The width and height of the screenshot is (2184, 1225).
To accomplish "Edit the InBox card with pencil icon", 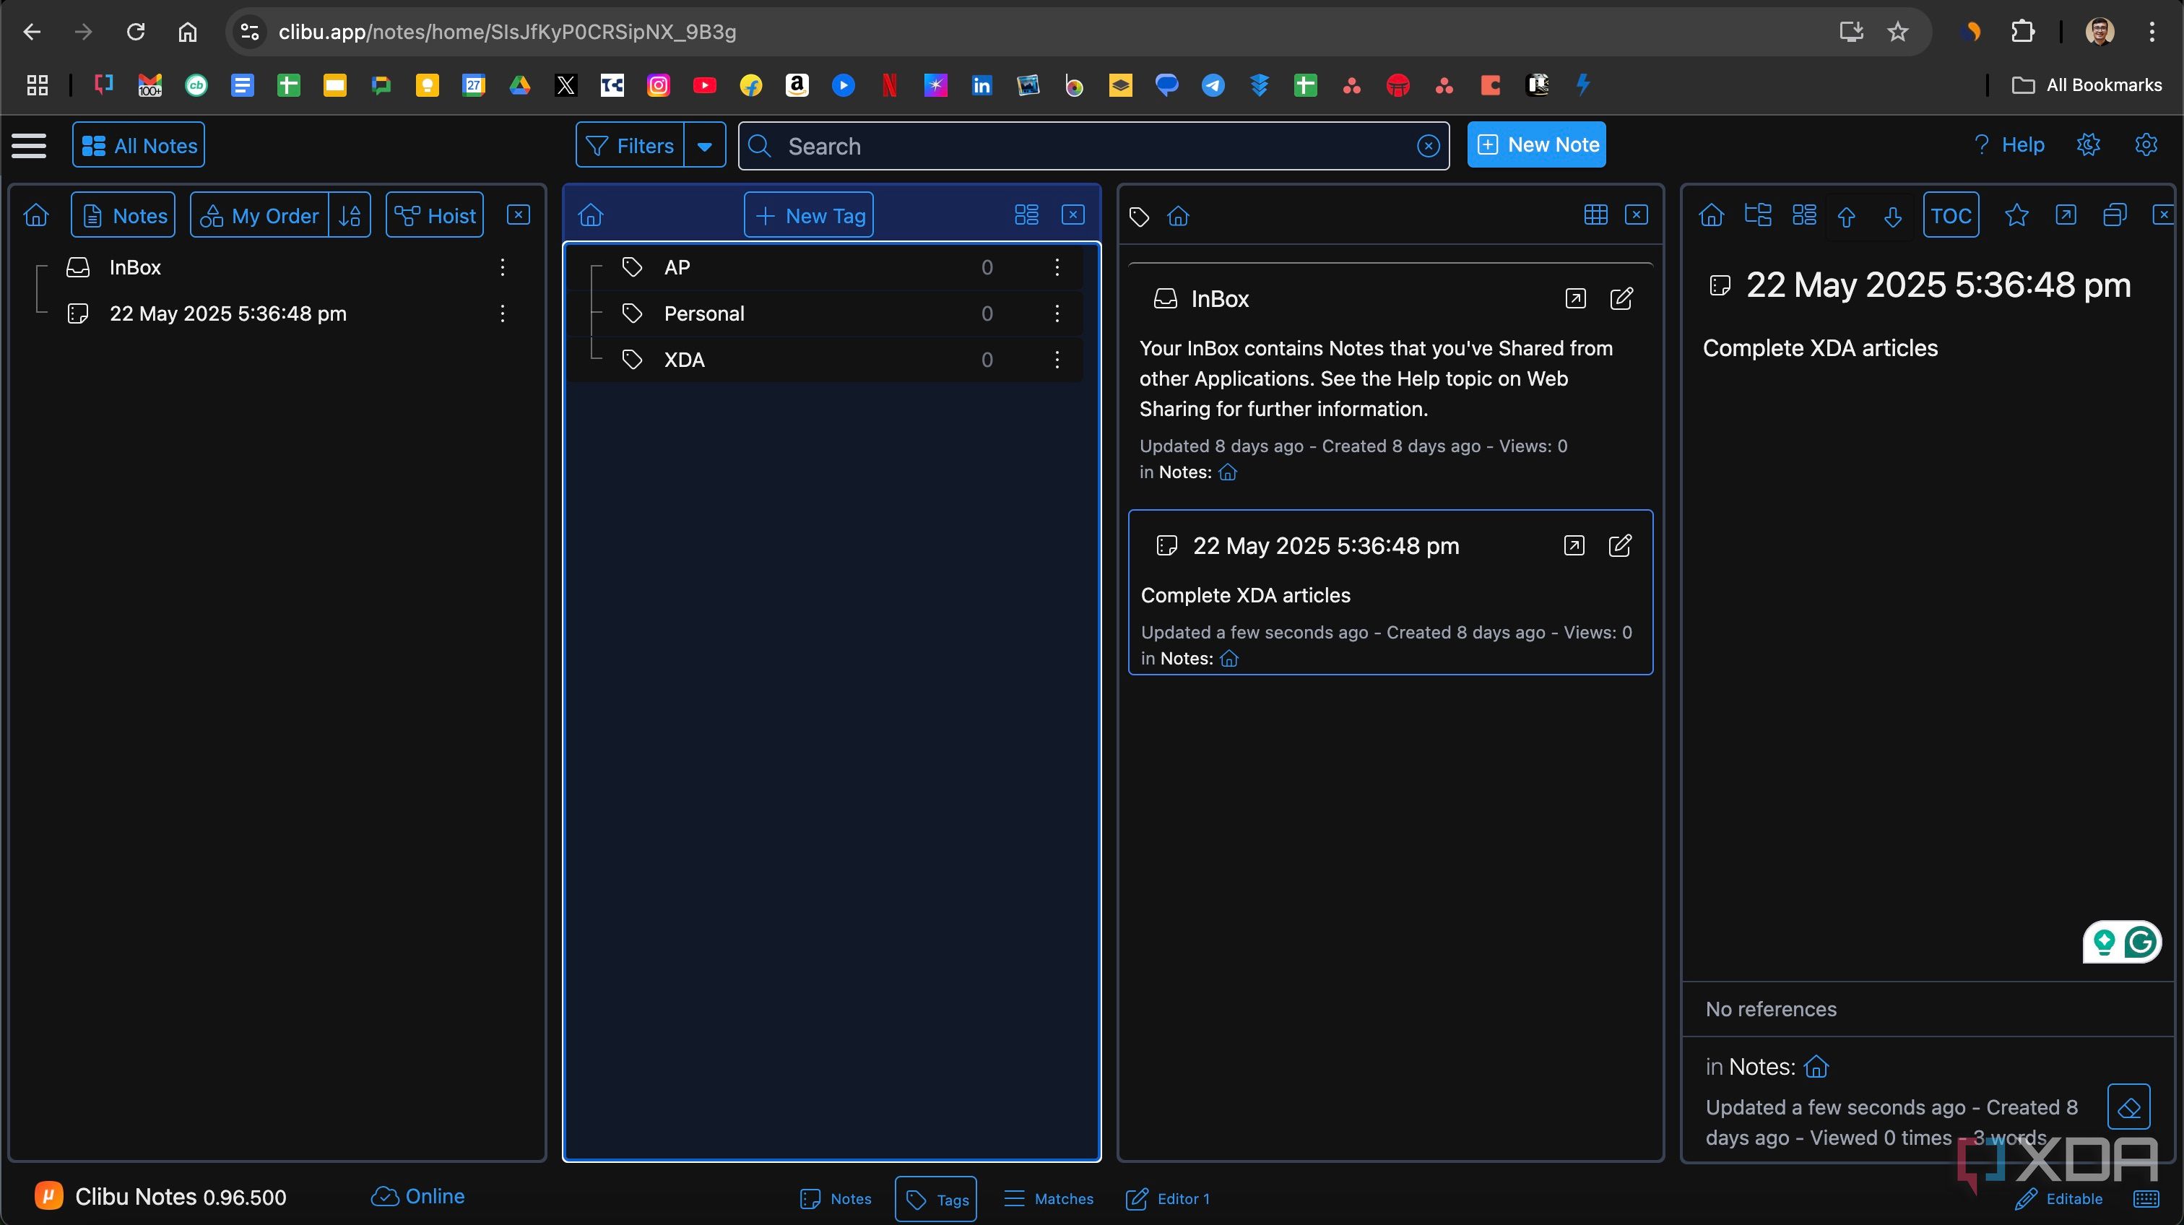I will (x=1621, y=298).
